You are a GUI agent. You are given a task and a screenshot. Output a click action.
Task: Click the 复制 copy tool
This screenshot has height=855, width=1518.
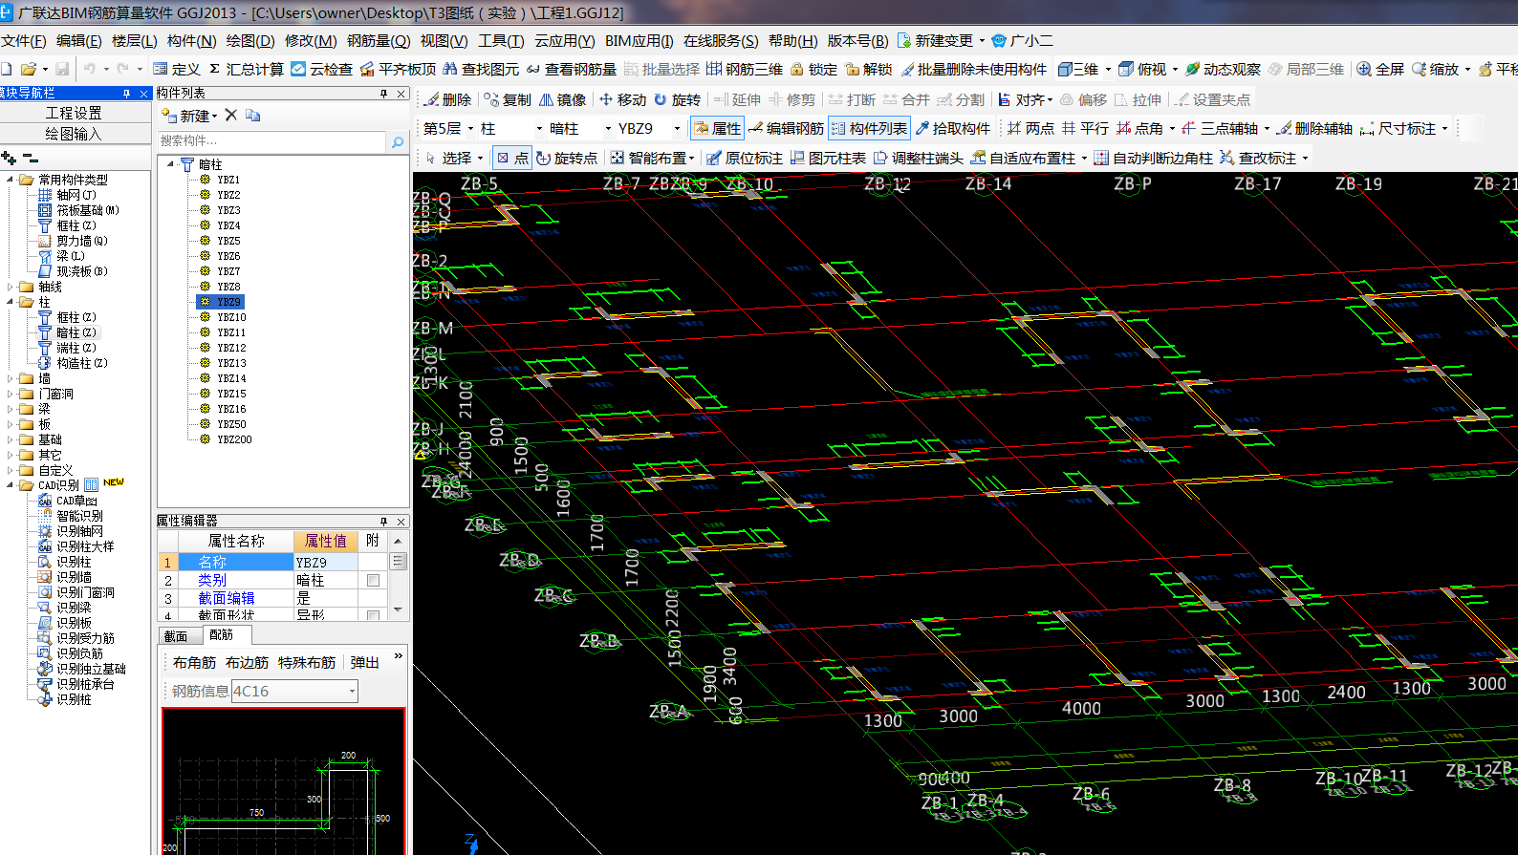pos(508,99)
